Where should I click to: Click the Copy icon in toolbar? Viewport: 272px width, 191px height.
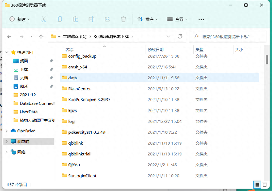tap(60, 19)
